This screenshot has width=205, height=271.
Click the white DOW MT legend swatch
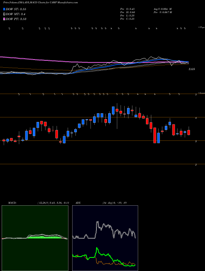pos(4,14)
